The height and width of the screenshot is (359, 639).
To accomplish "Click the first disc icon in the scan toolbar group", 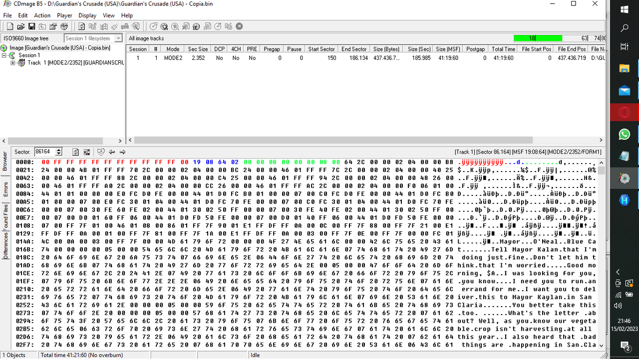I will (x=153, y=26).
